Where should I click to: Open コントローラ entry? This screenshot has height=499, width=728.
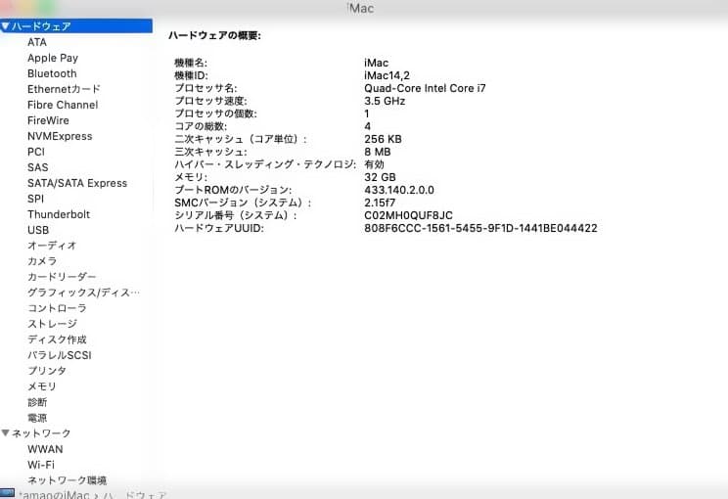[57, 308]
